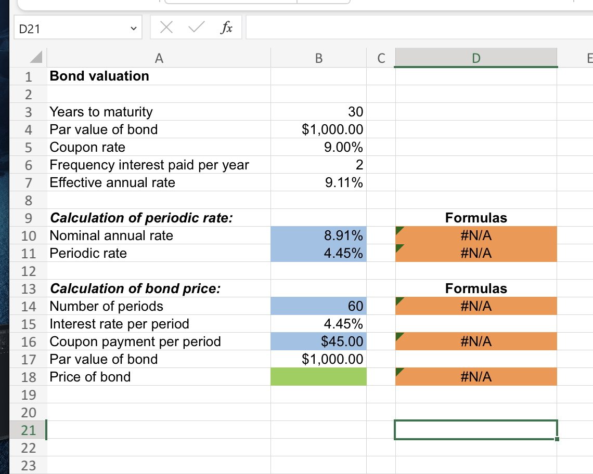Select cell B14 containing 60
This screenshot has width=593, height=474.
[318, 306]
